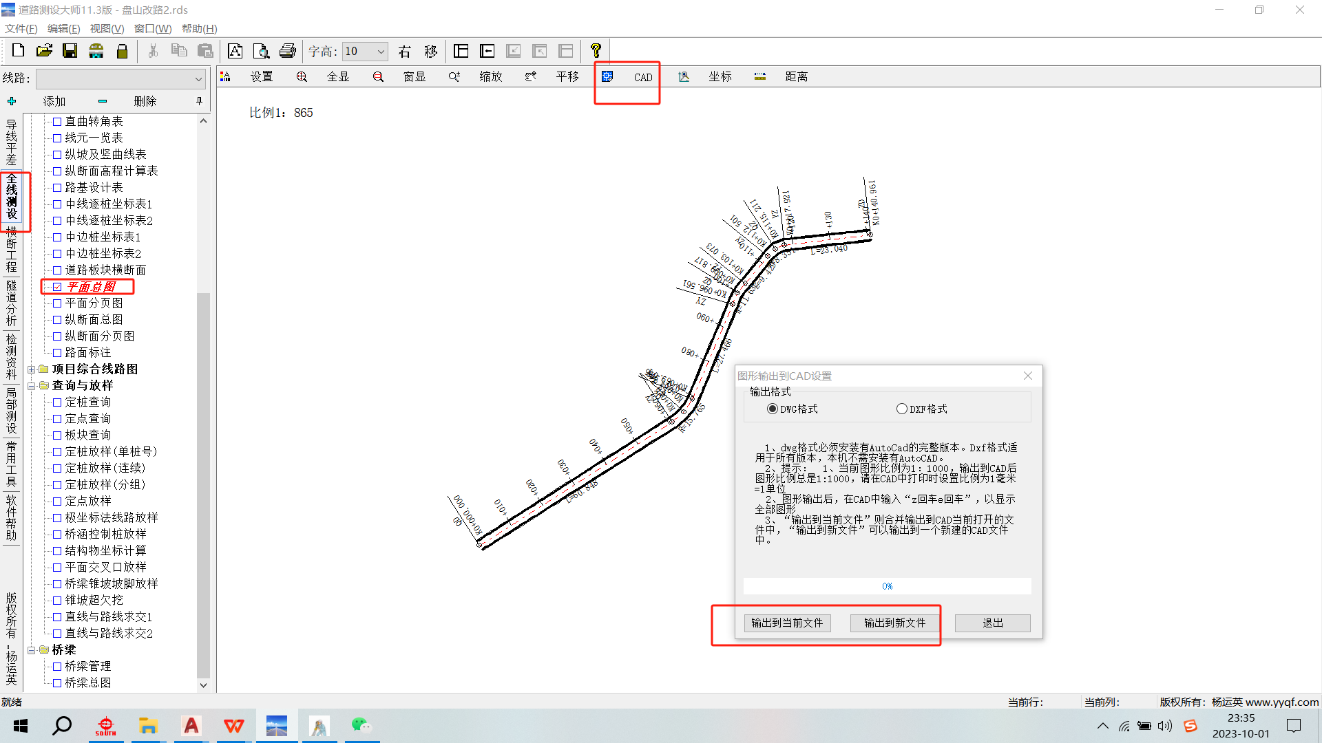Click the Print Preview magnifier-page icon
1322x743 pixels.
click(x=261, y=51)
